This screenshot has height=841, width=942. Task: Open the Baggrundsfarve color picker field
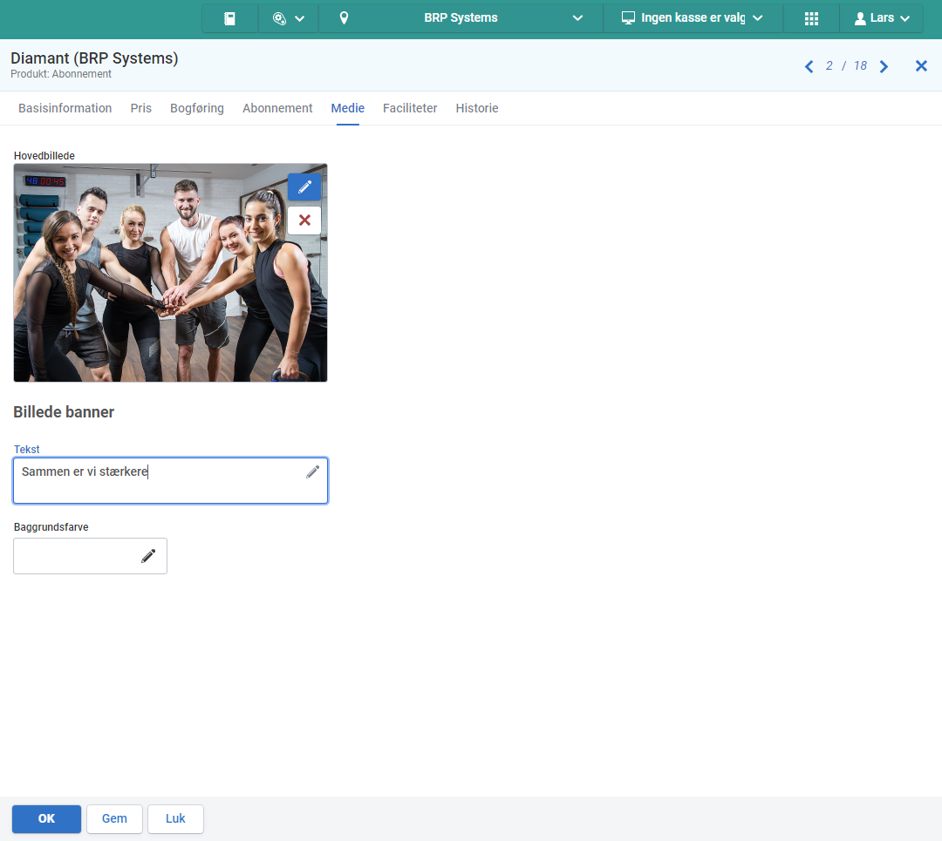pyautogui.click(x=90, y=556)
